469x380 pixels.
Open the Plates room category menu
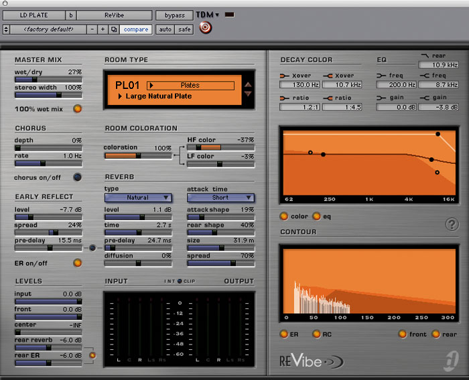pyautogui.click(x=190, y=86)
